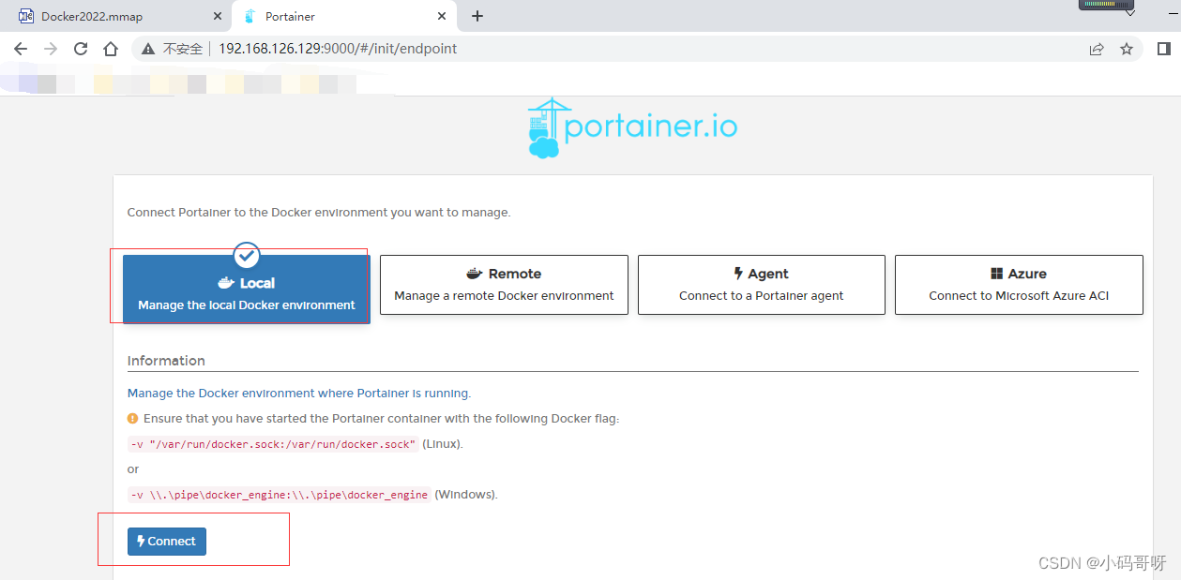Click the Connect button

pos(167,542)
